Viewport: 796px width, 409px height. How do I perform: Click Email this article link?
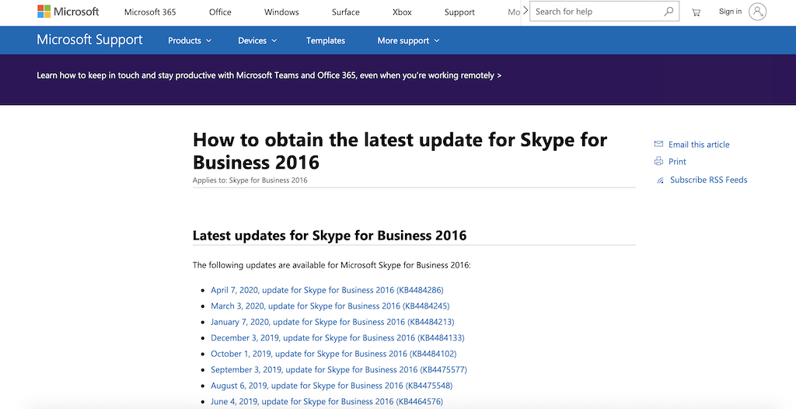click(699, 145)
